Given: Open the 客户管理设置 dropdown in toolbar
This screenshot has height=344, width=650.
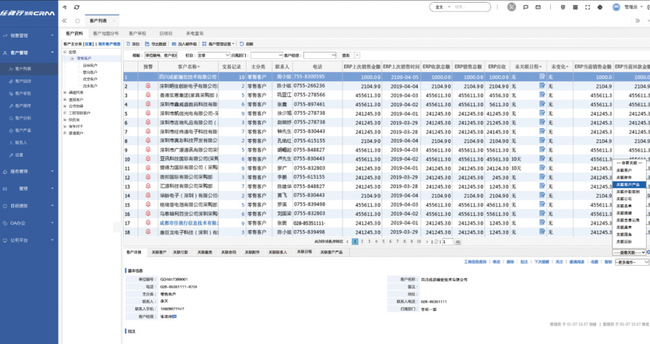Looking at the screenshot, I should [x=218, y=43].
